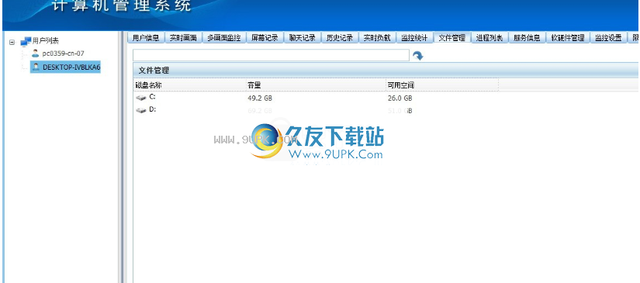The image size is (640, 283).
Task: Switch to the 监控统计 tab
Action: [x=414, y=38]
